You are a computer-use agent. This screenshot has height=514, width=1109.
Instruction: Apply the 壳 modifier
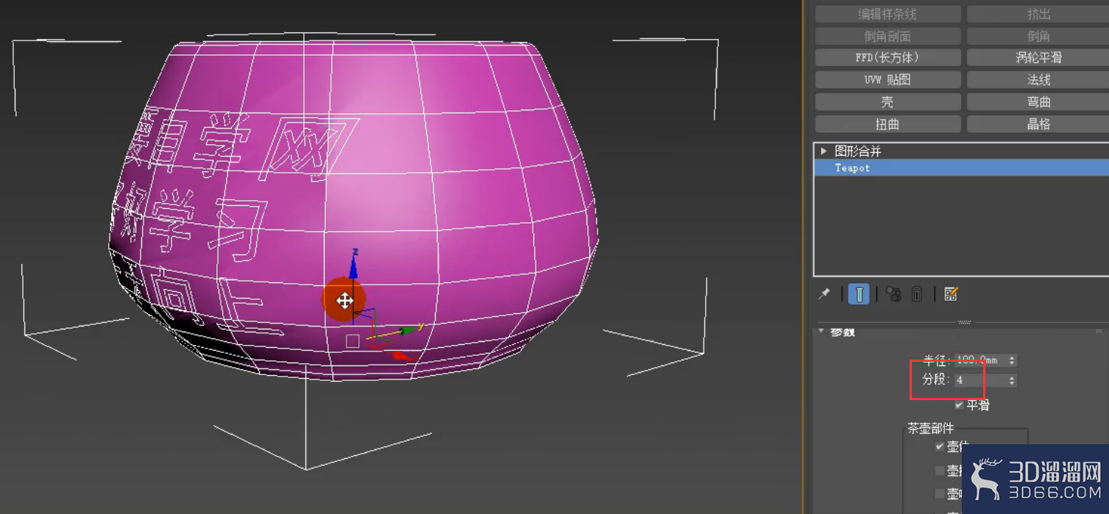[888, 102]
